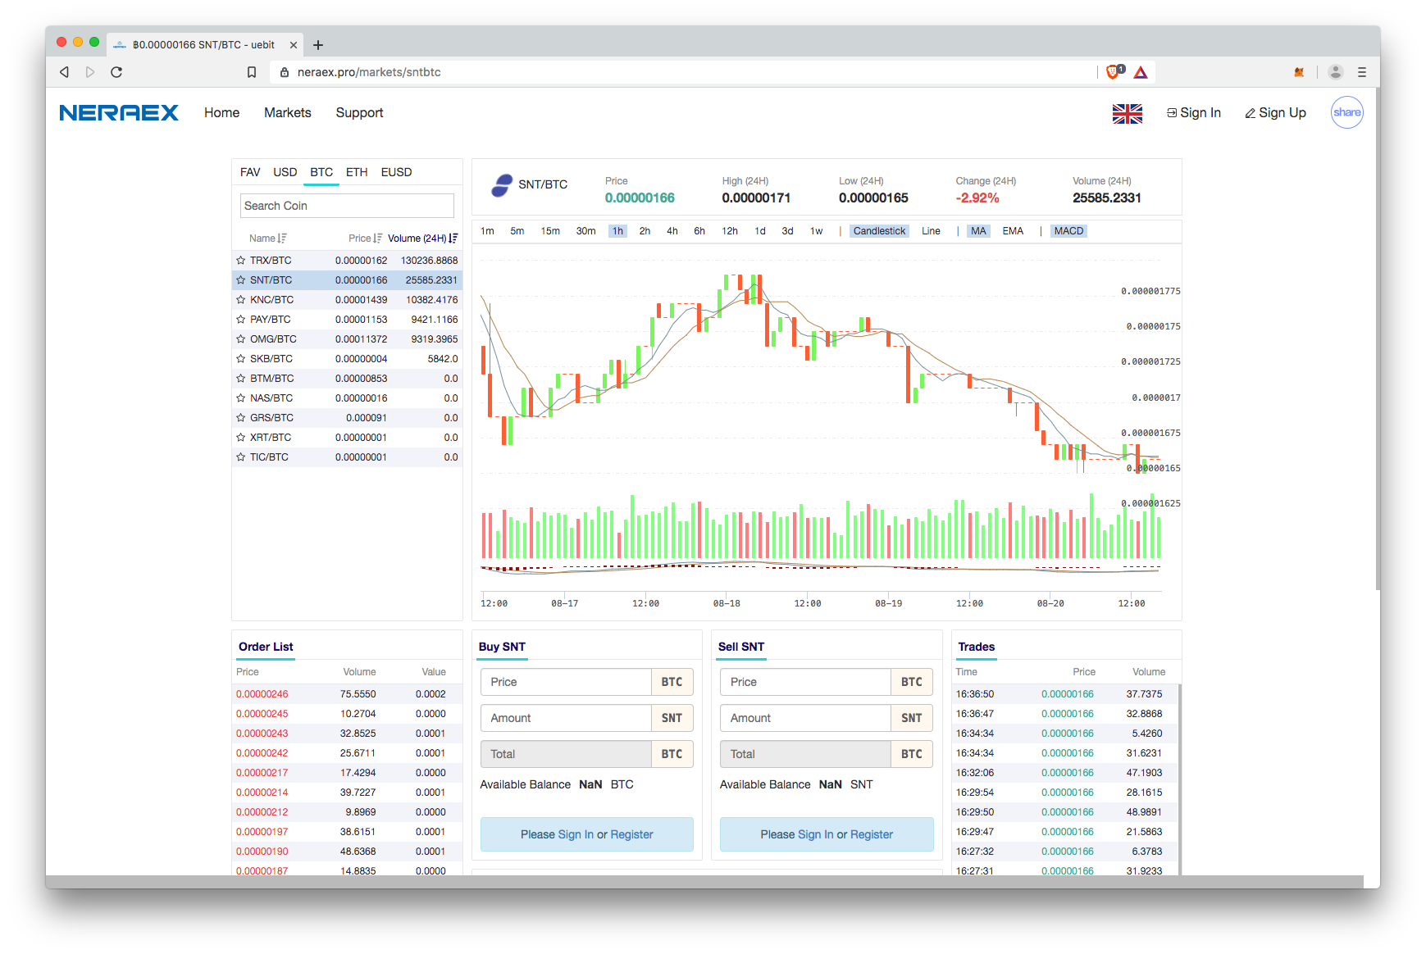This screenshot has width=1426, height=954.
Task: Favorite the SNT/BTC star
Action: click(x=241, y=280)
